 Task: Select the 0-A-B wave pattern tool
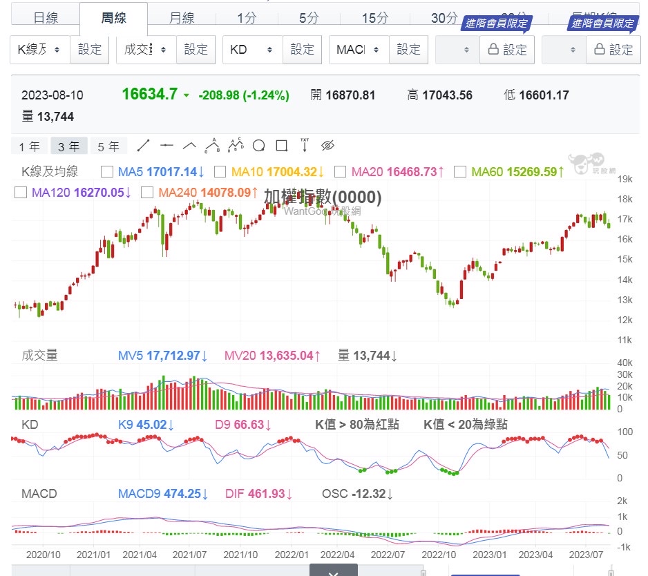point(213,145)
